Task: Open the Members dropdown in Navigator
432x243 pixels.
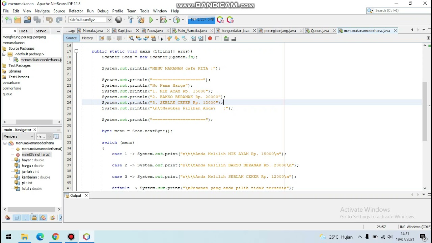Action: pos(18,136)
